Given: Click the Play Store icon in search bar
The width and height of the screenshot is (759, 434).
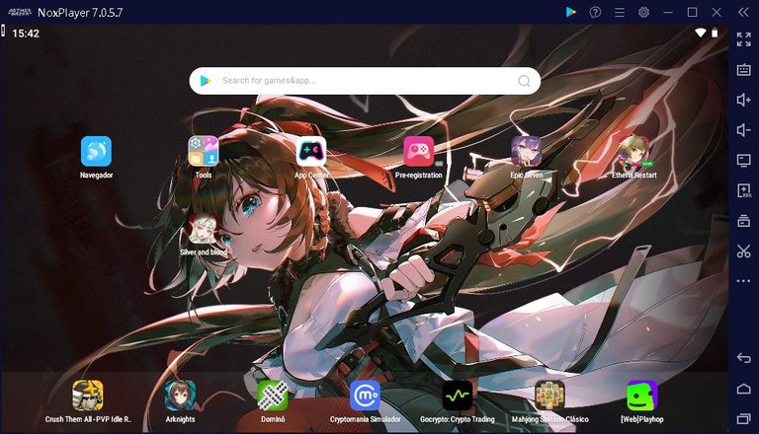Looking at the screenshot, I should pos(206,81).
